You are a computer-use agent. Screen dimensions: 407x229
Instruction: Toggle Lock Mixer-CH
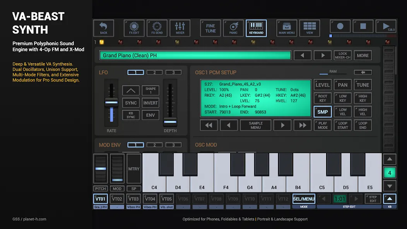[x=343, y=55]
